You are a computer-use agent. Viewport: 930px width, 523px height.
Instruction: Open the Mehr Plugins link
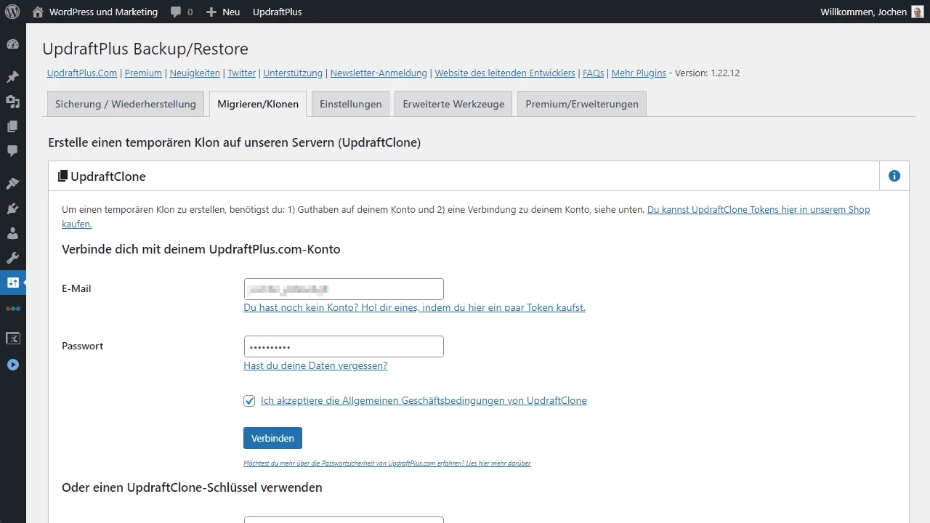click(639, 73)
